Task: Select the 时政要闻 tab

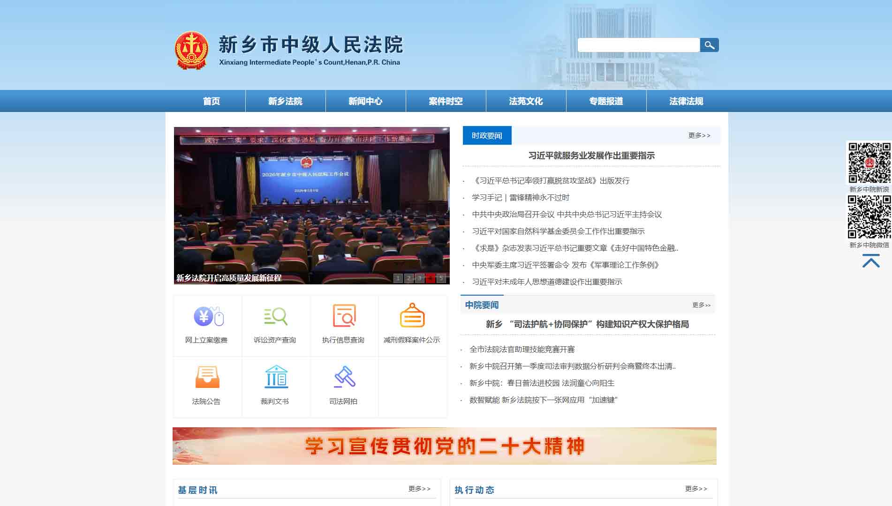Action: 487,135
